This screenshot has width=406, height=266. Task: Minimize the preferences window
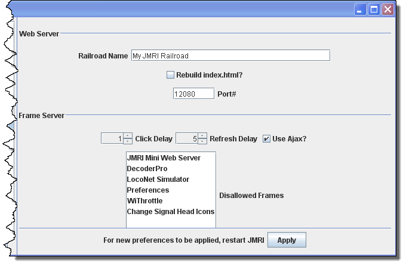pyautogui.click(x=361, y=10)
